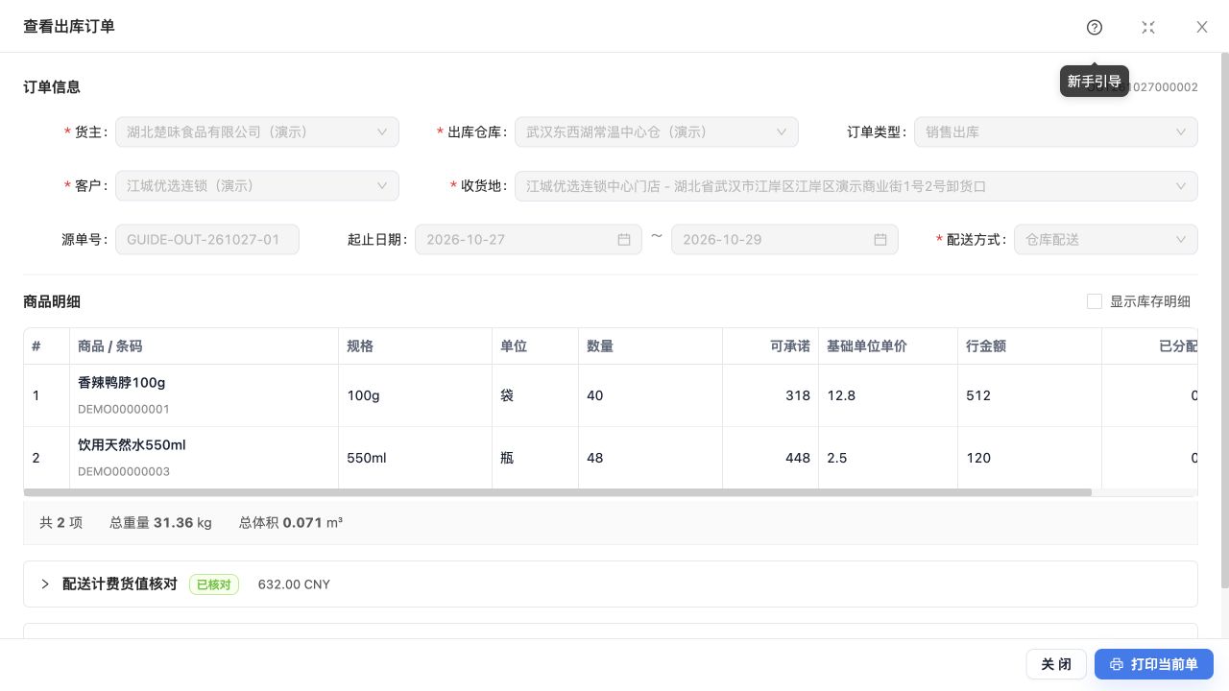Click the 打印当前单 button
1229x691 pixels.
tap(1154, 664)
